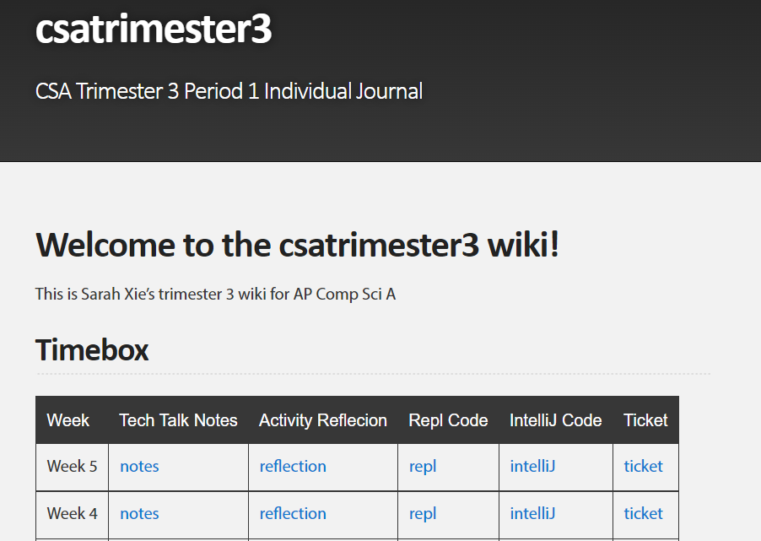Screen dimensions: 761x541
Task: Click the Welcome to the csatrimester3 wiki heading
Action: point(298,246)
